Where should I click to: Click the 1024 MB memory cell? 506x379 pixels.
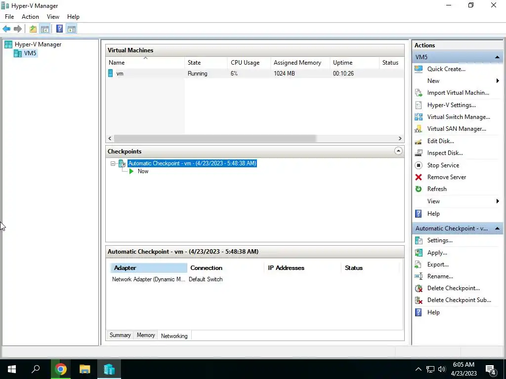pos(284,74)
